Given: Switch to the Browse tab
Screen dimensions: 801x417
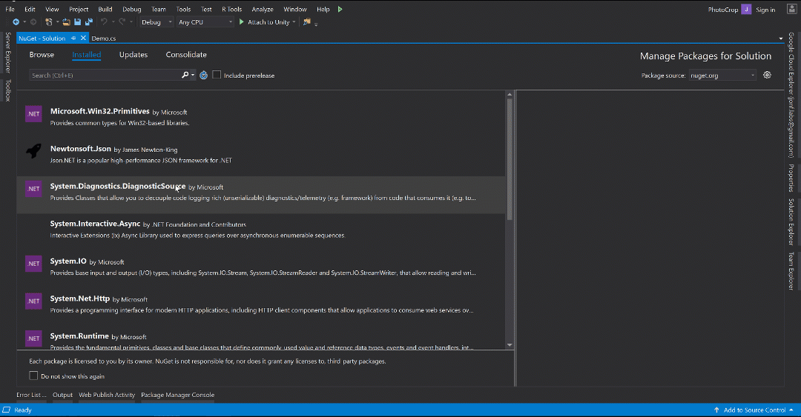Looking at the screenshot, I should click(42, 55).
